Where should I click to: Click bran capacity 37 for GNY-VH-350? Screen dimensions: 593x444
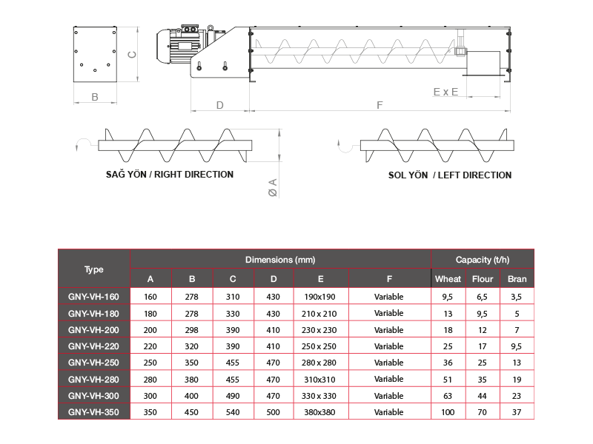517,411
